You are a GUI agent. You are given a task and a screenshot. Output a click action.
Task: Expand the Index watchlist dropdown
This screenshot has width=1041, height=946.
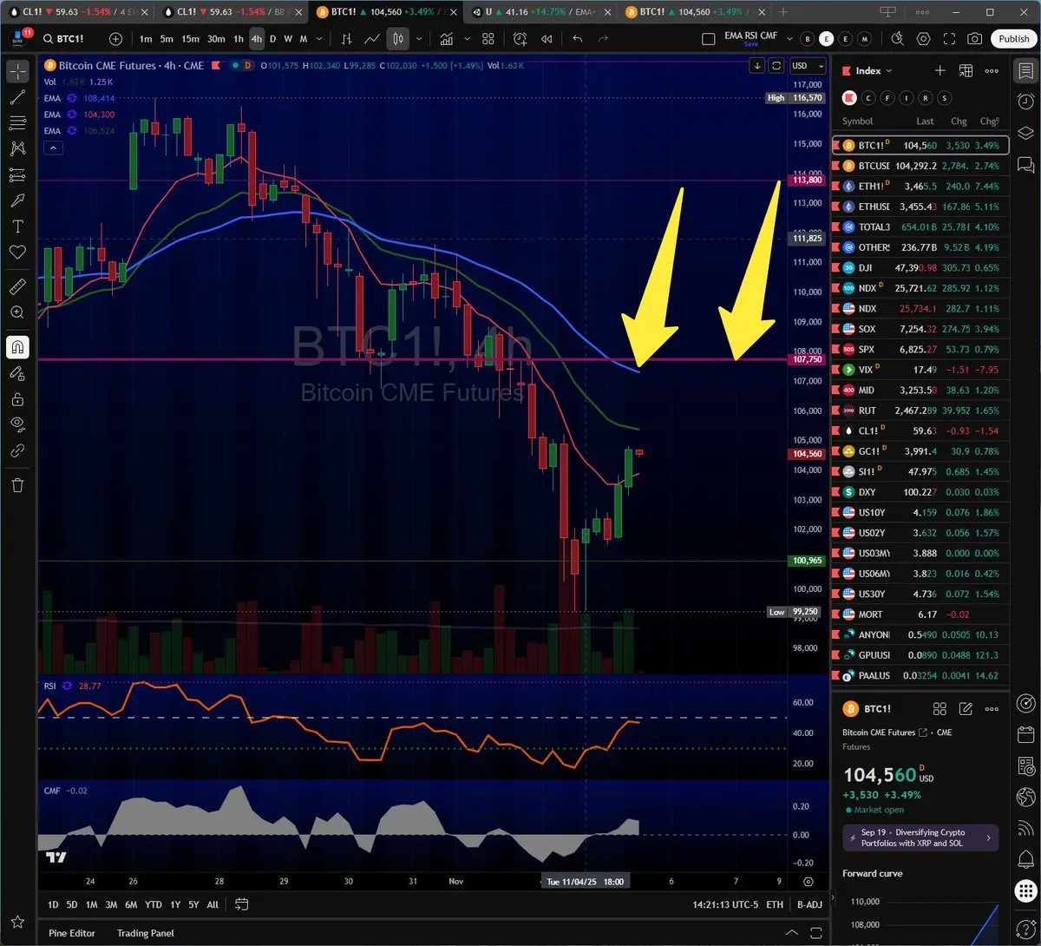(874, 71)
